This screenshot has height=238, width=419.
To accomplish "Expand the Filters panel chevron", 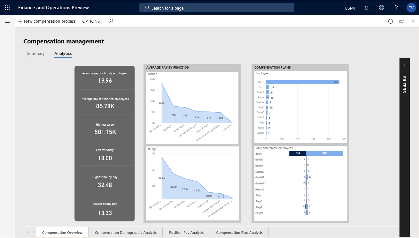I will pos(404,64).
